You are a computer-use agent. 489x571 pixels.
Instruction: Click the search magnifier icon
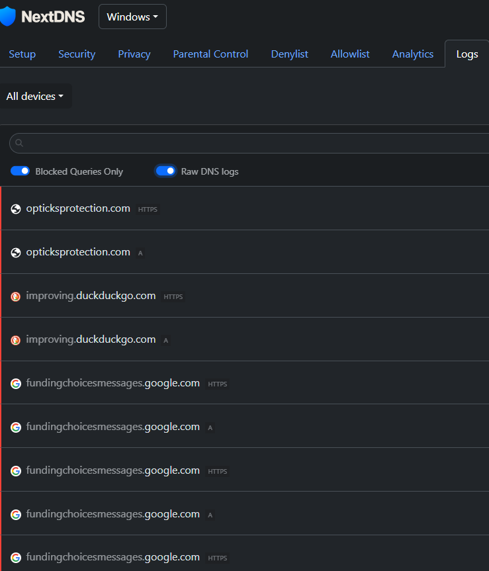click(19, 143)
